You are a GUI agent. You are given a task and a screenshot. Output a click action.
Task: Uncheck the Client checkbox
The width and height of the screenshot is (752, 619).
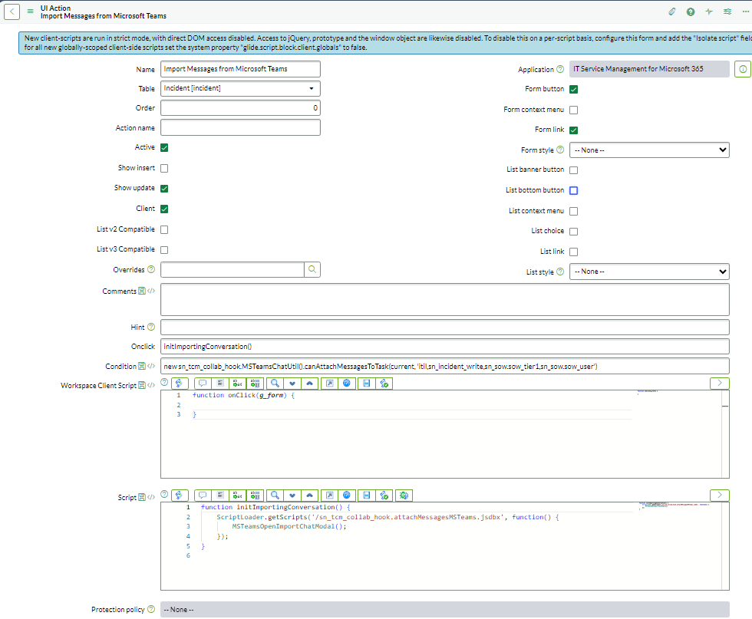(x=164, y=209)
